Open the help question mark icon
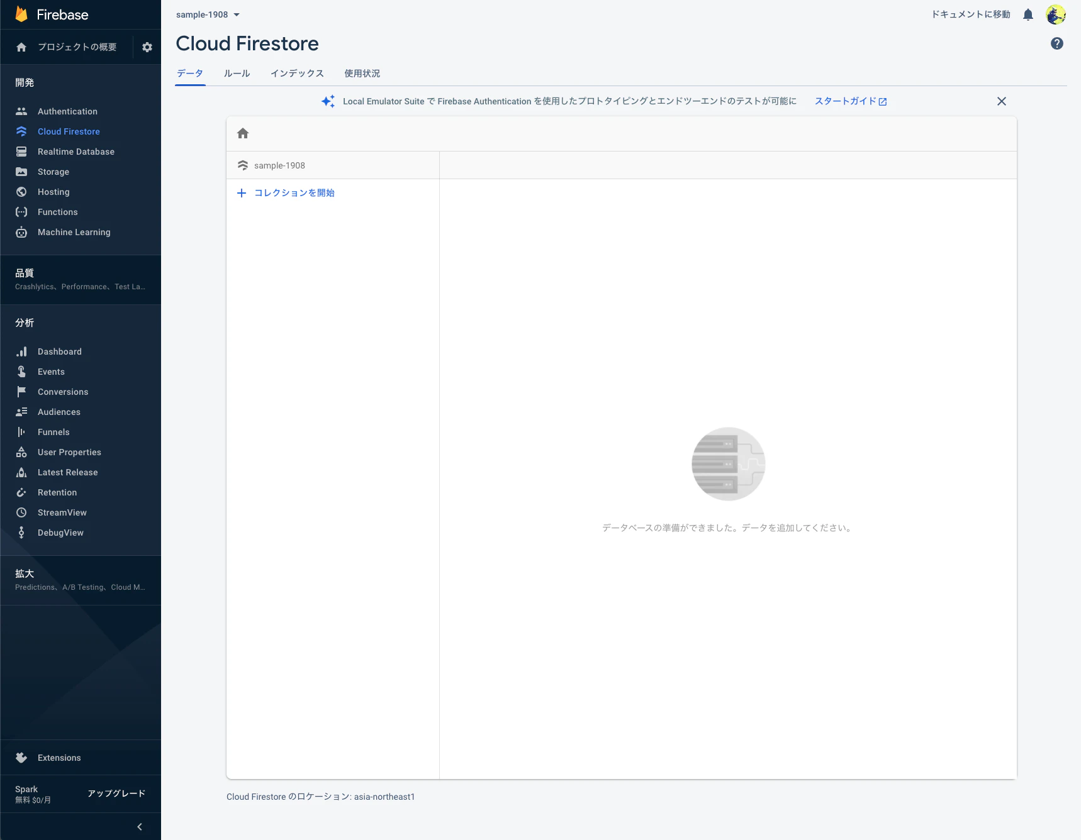The image size is (1081, 840). point(1057,43)
